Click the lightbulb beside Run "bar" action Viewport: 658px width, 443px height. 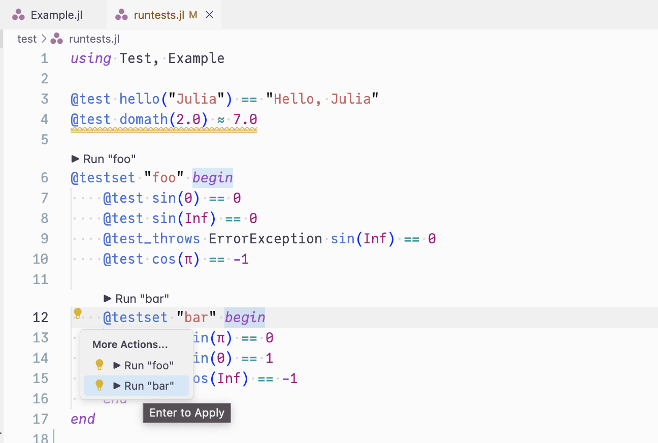pyautogui.click(x=100, y=385)
